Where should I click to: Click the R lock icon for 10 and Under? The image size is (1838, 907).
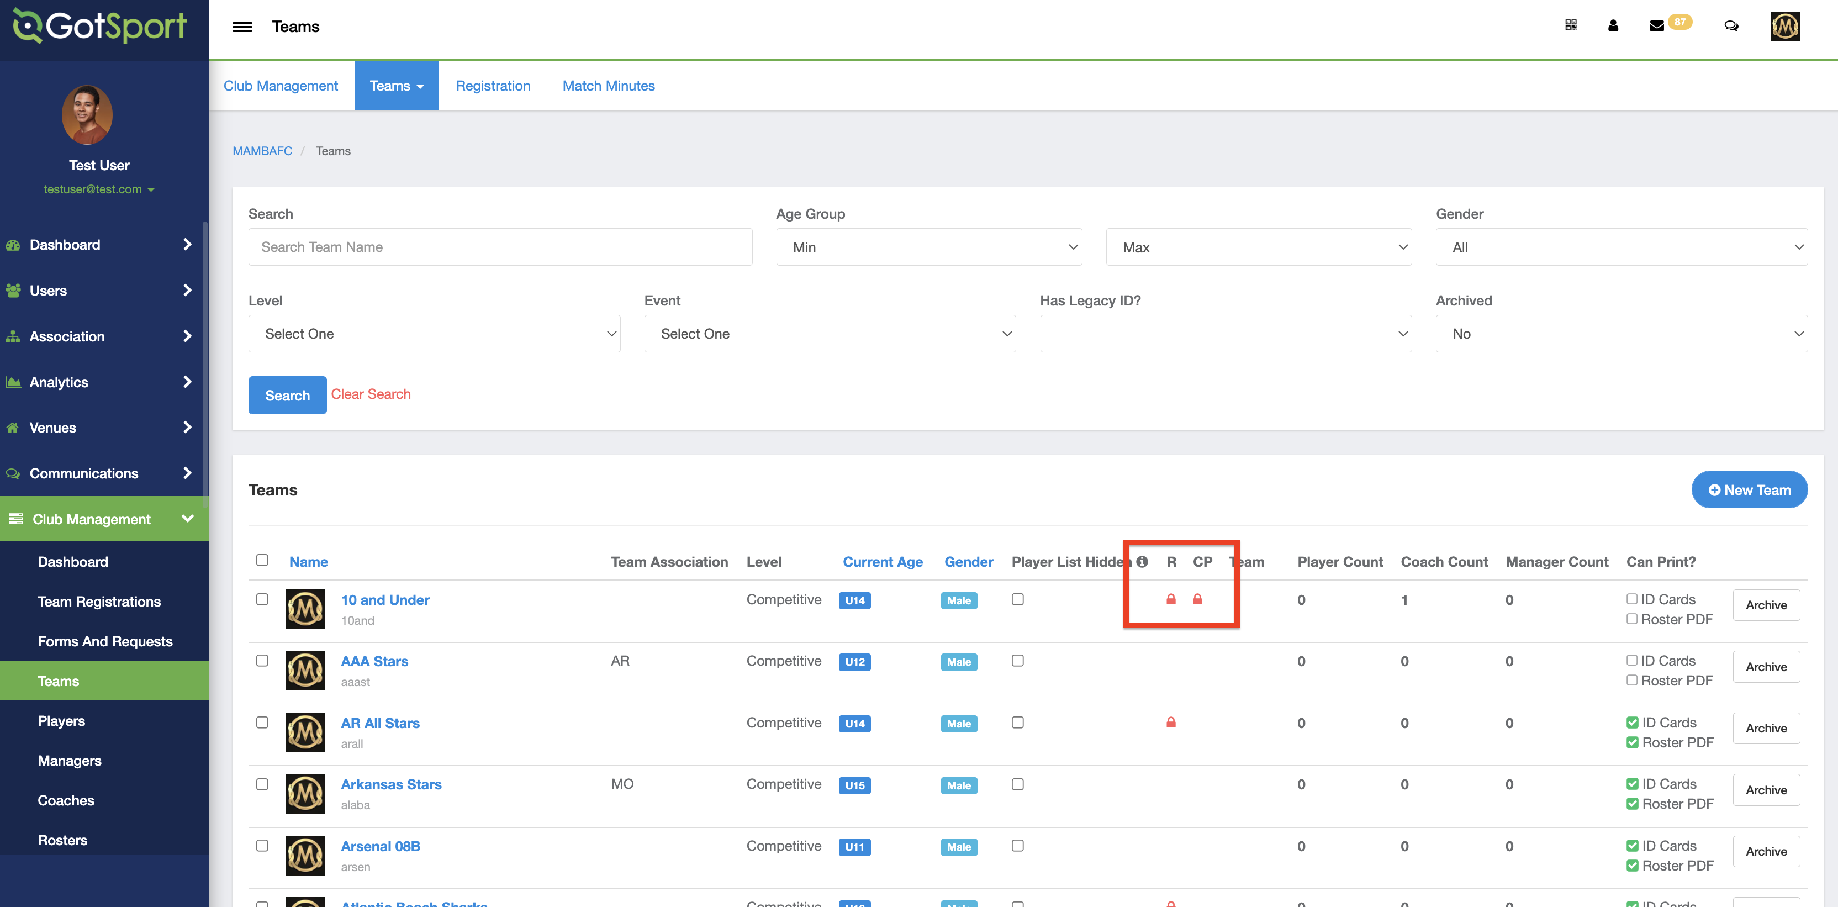click(x=1171, y=599)
